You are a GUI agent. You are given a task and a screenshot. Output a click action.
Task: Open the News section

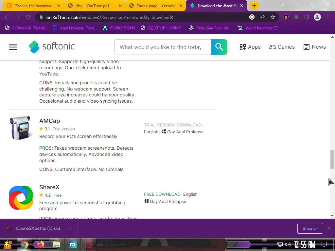314,47
